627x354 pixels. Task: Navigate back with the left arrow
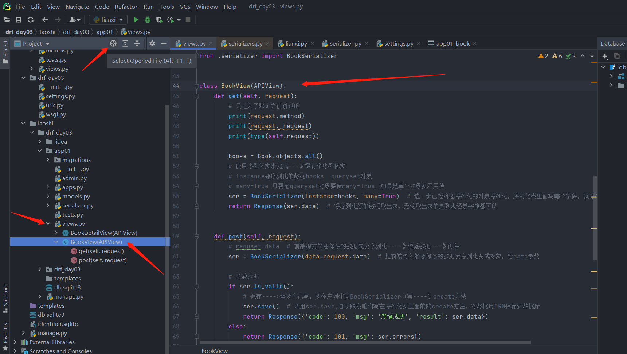tap(45, 20)
